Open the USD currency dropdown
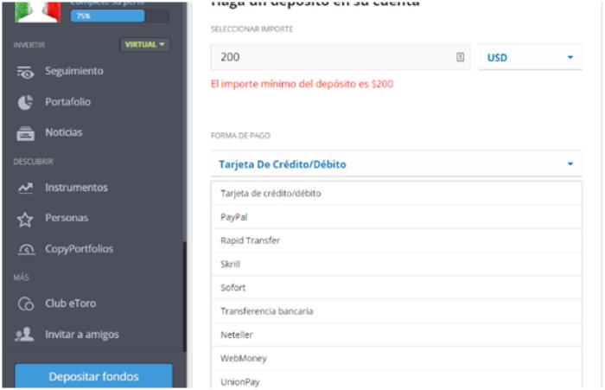Image resolution: width=605 pixels, height=390 pixels. [530, 58]
